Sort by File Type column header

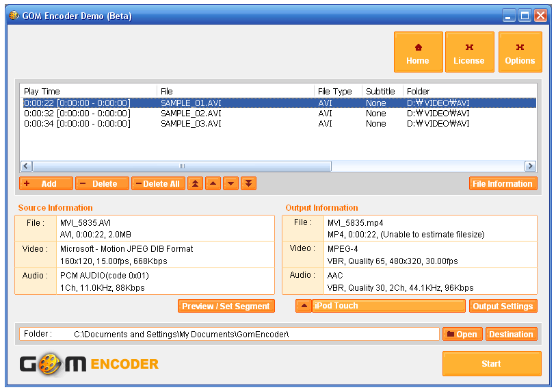pos(338,91)
